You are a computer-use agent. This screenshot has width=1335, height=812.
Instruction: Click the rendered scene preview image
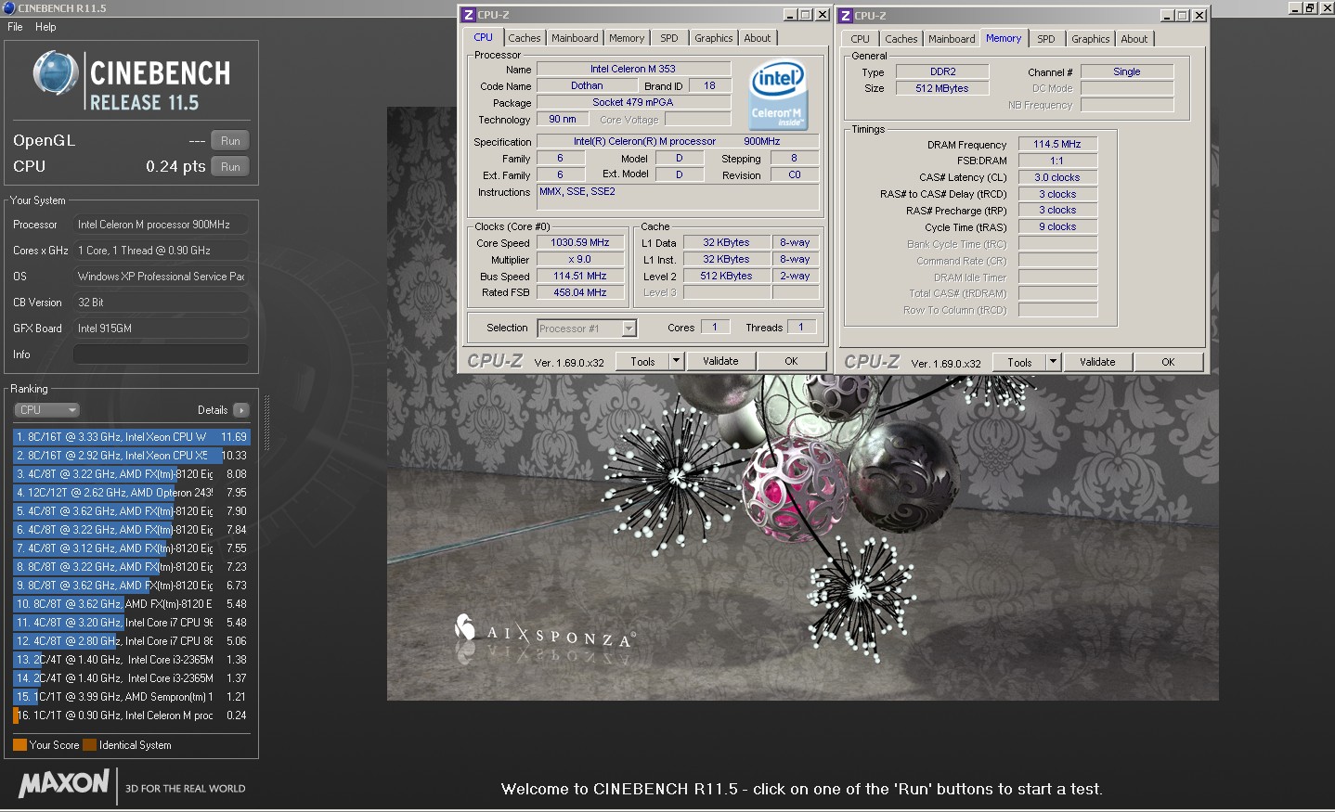click(x=802, y=538)
